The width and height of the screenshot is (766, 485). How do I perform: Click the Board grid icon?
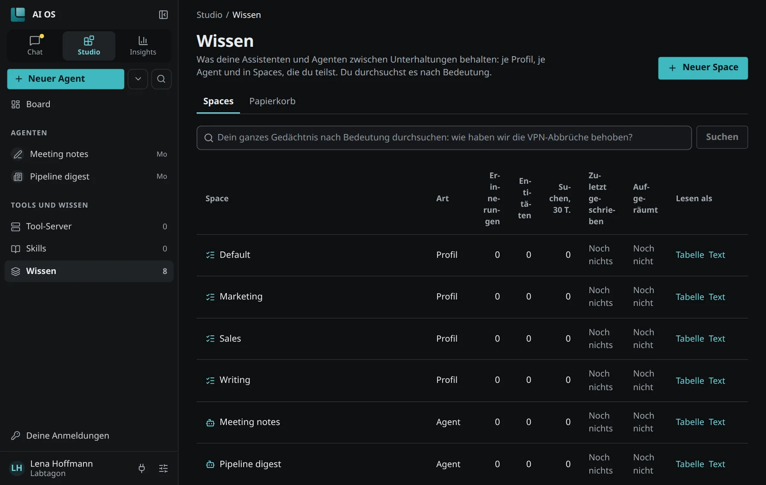16,104
